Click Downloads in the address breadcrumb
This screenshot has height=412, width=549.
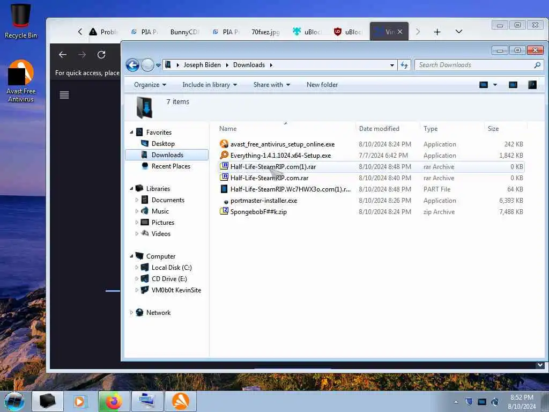point(249,65)
